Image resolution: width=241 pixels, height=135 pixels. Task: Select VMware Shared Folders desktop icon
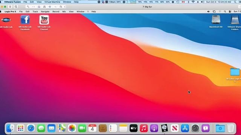click(235, 22)
